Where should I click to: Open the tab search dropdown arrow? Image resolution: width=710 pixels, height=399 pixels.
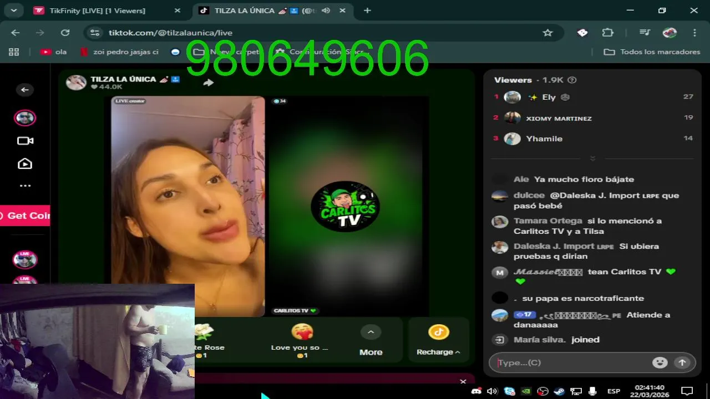[13, 10]
